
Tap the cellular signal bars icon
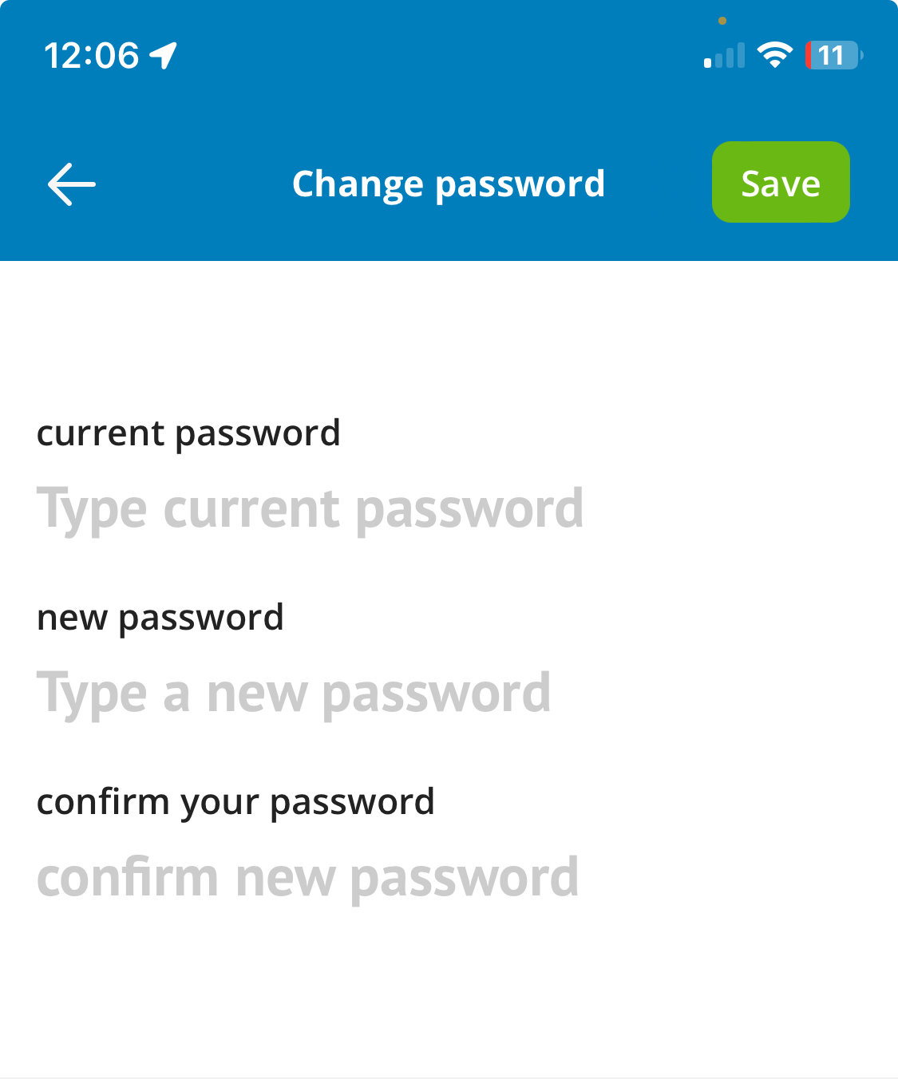[724, 55]
